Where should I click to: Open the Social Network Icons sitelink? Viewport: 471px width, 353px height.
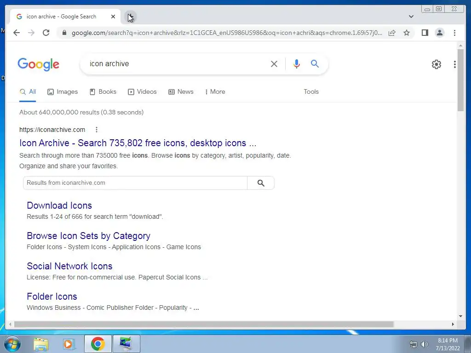point(69,266)
